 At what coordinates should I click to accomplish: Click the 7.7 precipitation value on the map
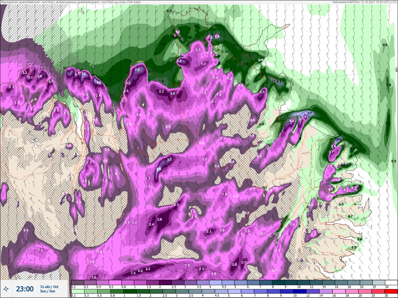tap(309, 113)
